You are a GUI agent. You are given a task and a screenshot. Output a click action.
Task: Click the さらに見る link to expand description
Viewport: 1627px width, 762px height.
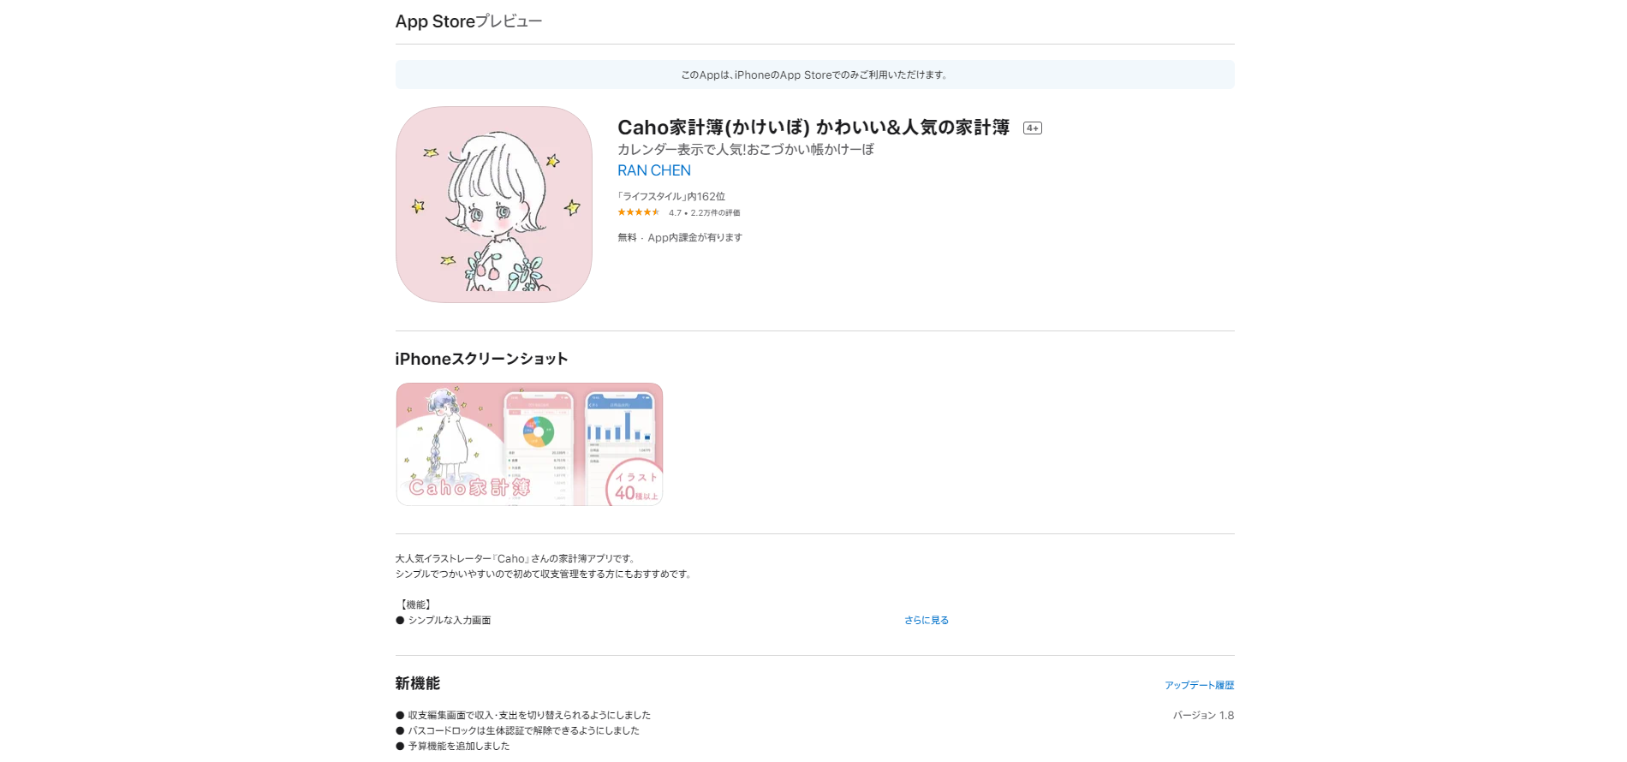point(927,620)
